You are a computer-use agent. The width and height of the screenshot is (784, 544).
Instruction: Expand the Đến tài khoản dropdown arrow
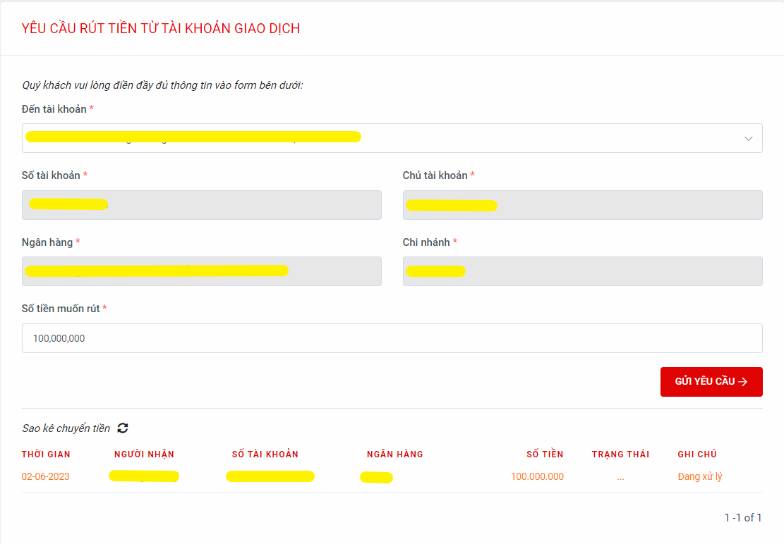(748, 139)
